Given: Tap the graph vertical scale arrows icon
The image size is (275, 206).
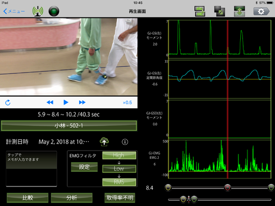Looking at the screenshot, I should click(240, 11).
